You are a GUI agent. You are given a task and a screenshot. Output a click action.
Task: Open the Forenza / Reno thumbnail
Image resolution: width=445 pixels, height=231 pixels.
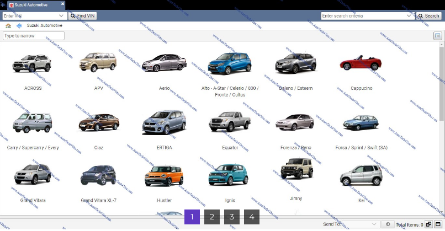click(295, 122)
